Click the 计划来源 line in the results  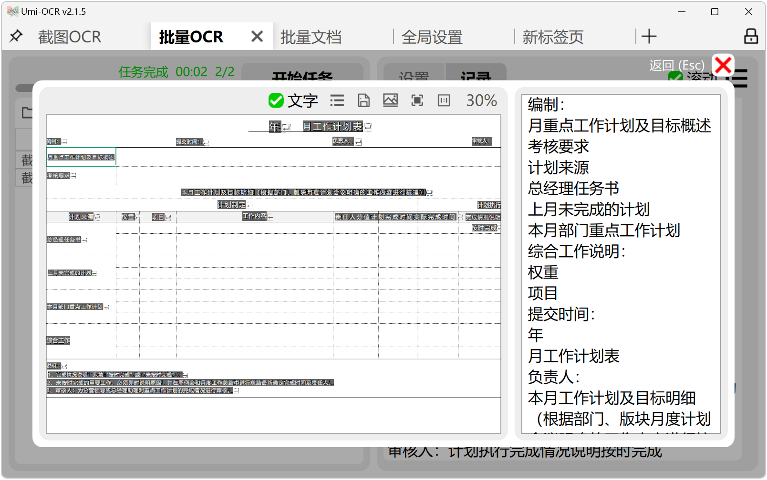pyautogui.click(x=558, y=167)
